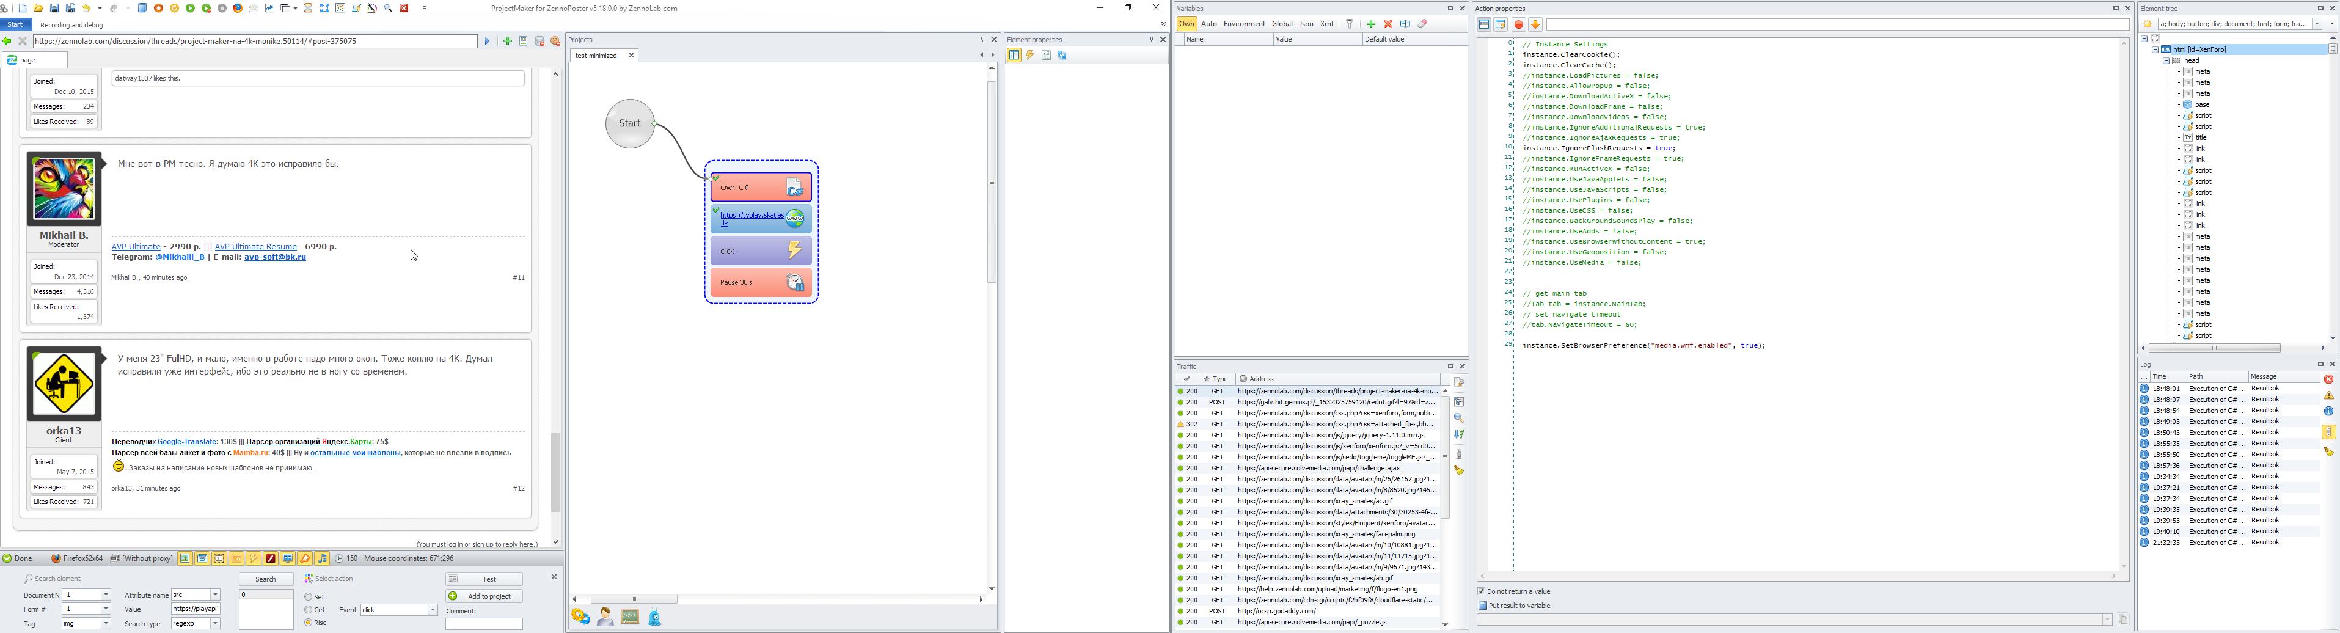Screen dimensions: 2340x633
Task: Select the Environment variables tab
Action: 1245,24
